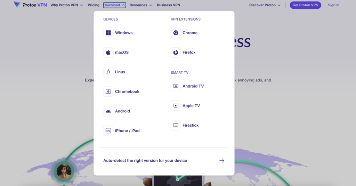This screenshot has height=186, width=356.
Task: Click the Windows logo icon
Action: coord(108,33)
